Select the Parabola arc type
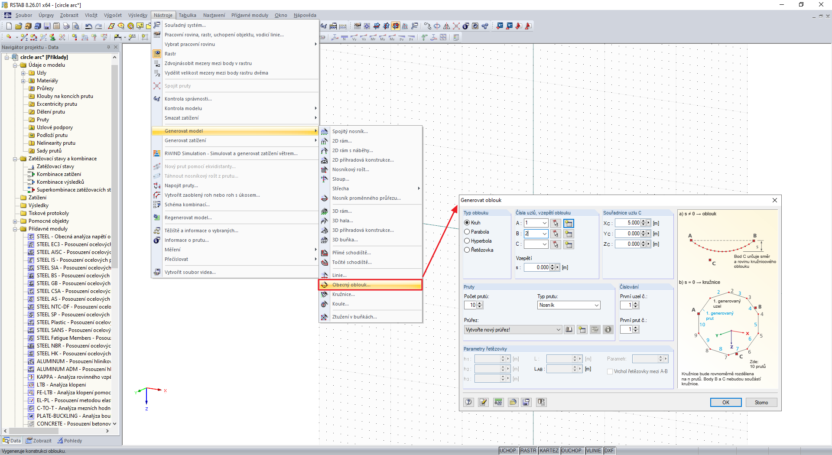 click(x=467, y=232)
